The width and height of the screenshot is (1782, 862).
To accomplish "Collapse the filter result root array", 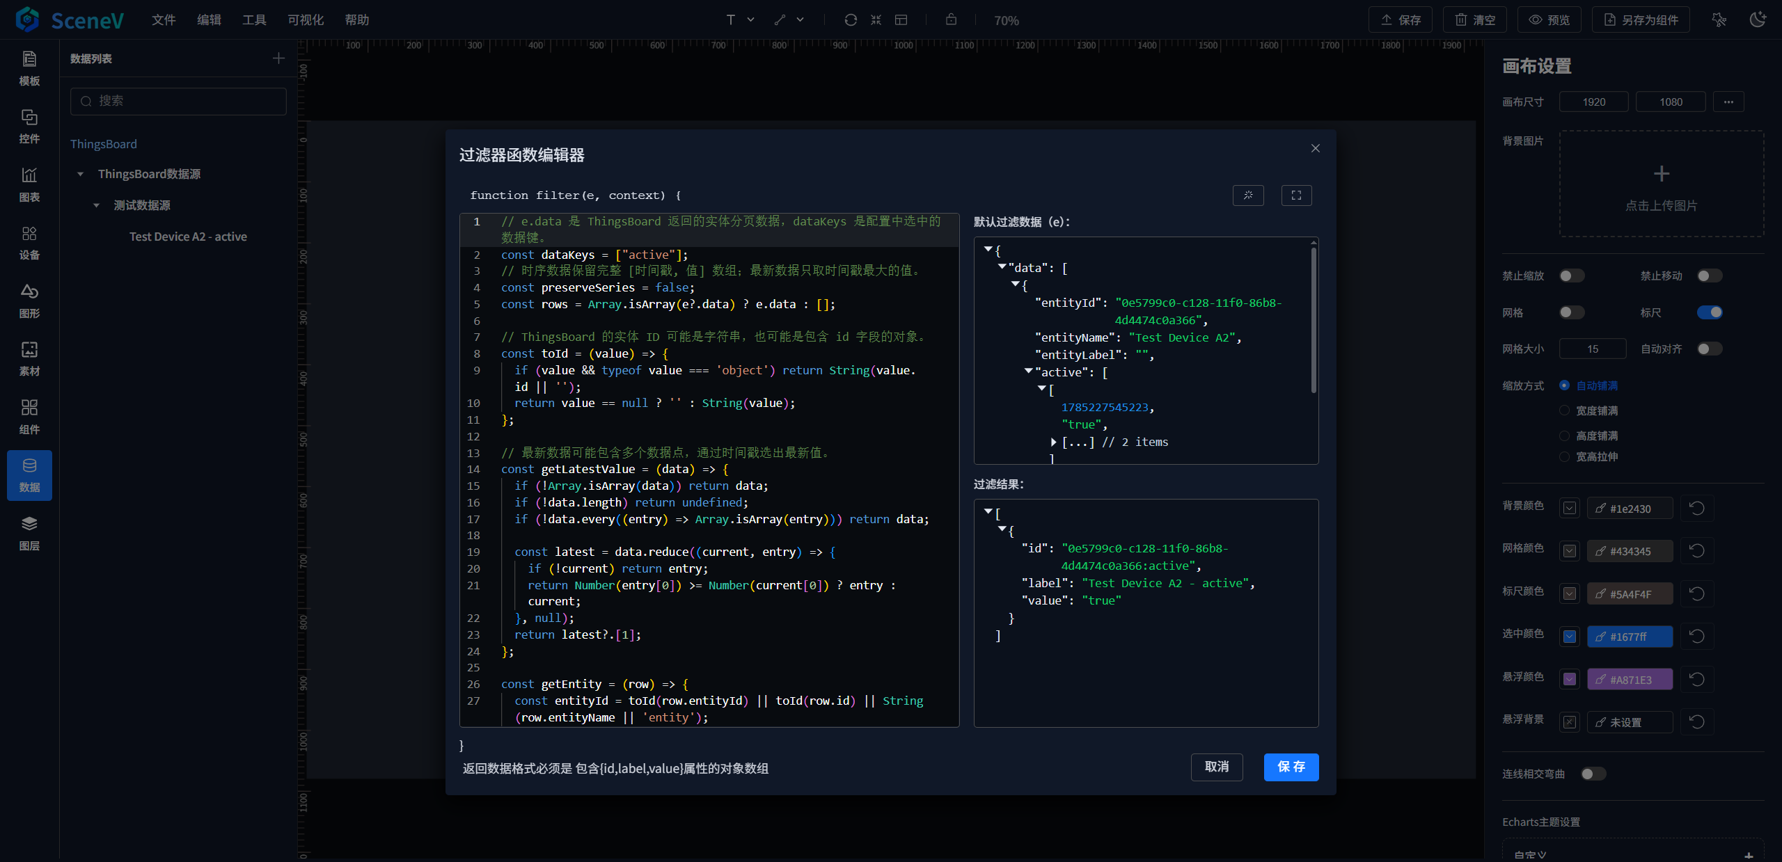I will click(988, 511).
